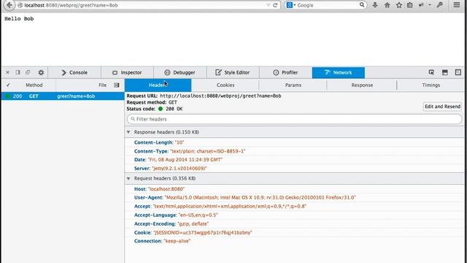The height and width of the screenshot is (263, 467).
Task: Open the Downloads arrow icon
Action: (x=375, y=5)
